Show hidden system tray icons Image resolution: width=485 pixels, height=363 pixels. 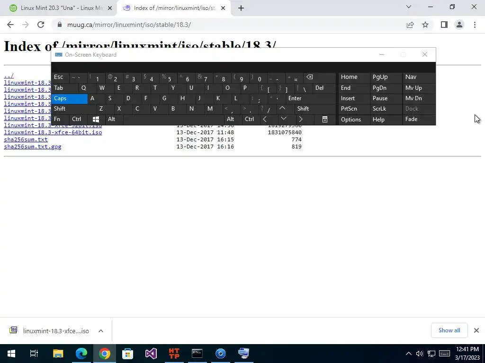tap(409, 354)
